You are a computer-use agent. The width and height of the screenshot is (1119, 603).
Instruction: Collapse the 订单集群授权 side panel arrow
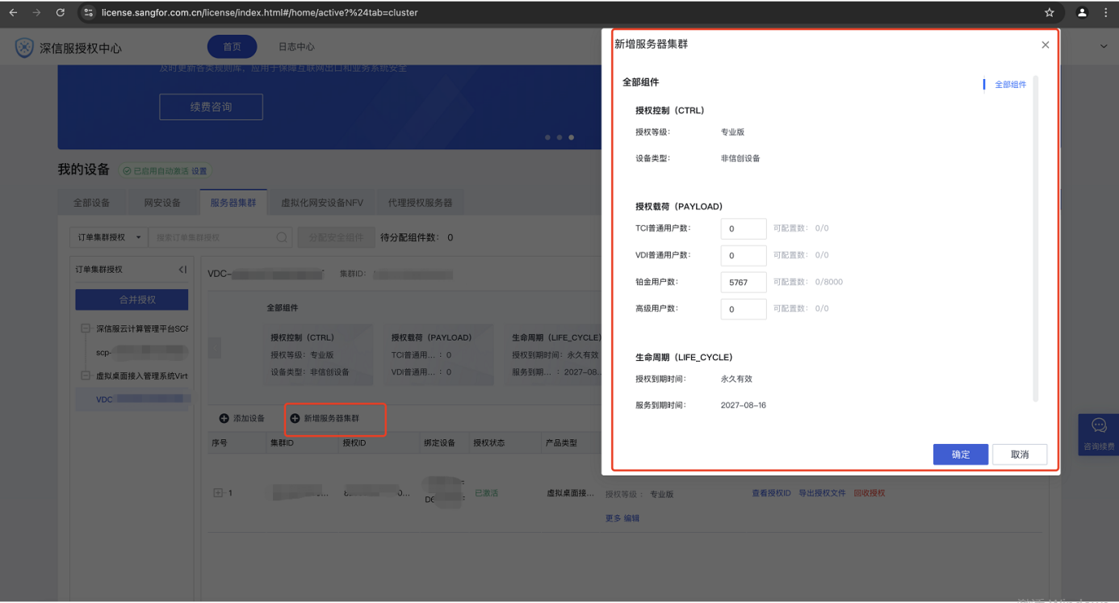(x=182, y=270)
